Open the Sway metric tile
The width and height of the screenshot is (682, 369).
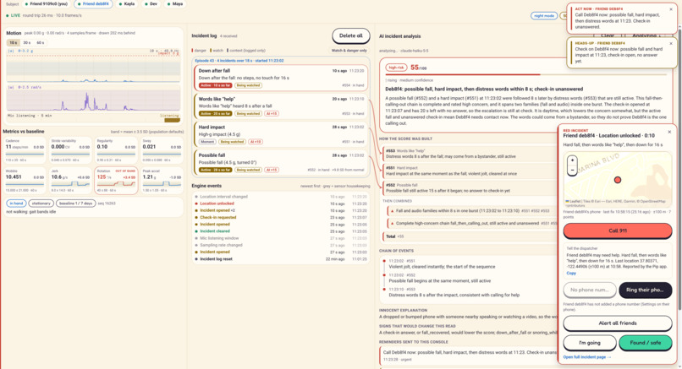162,149
